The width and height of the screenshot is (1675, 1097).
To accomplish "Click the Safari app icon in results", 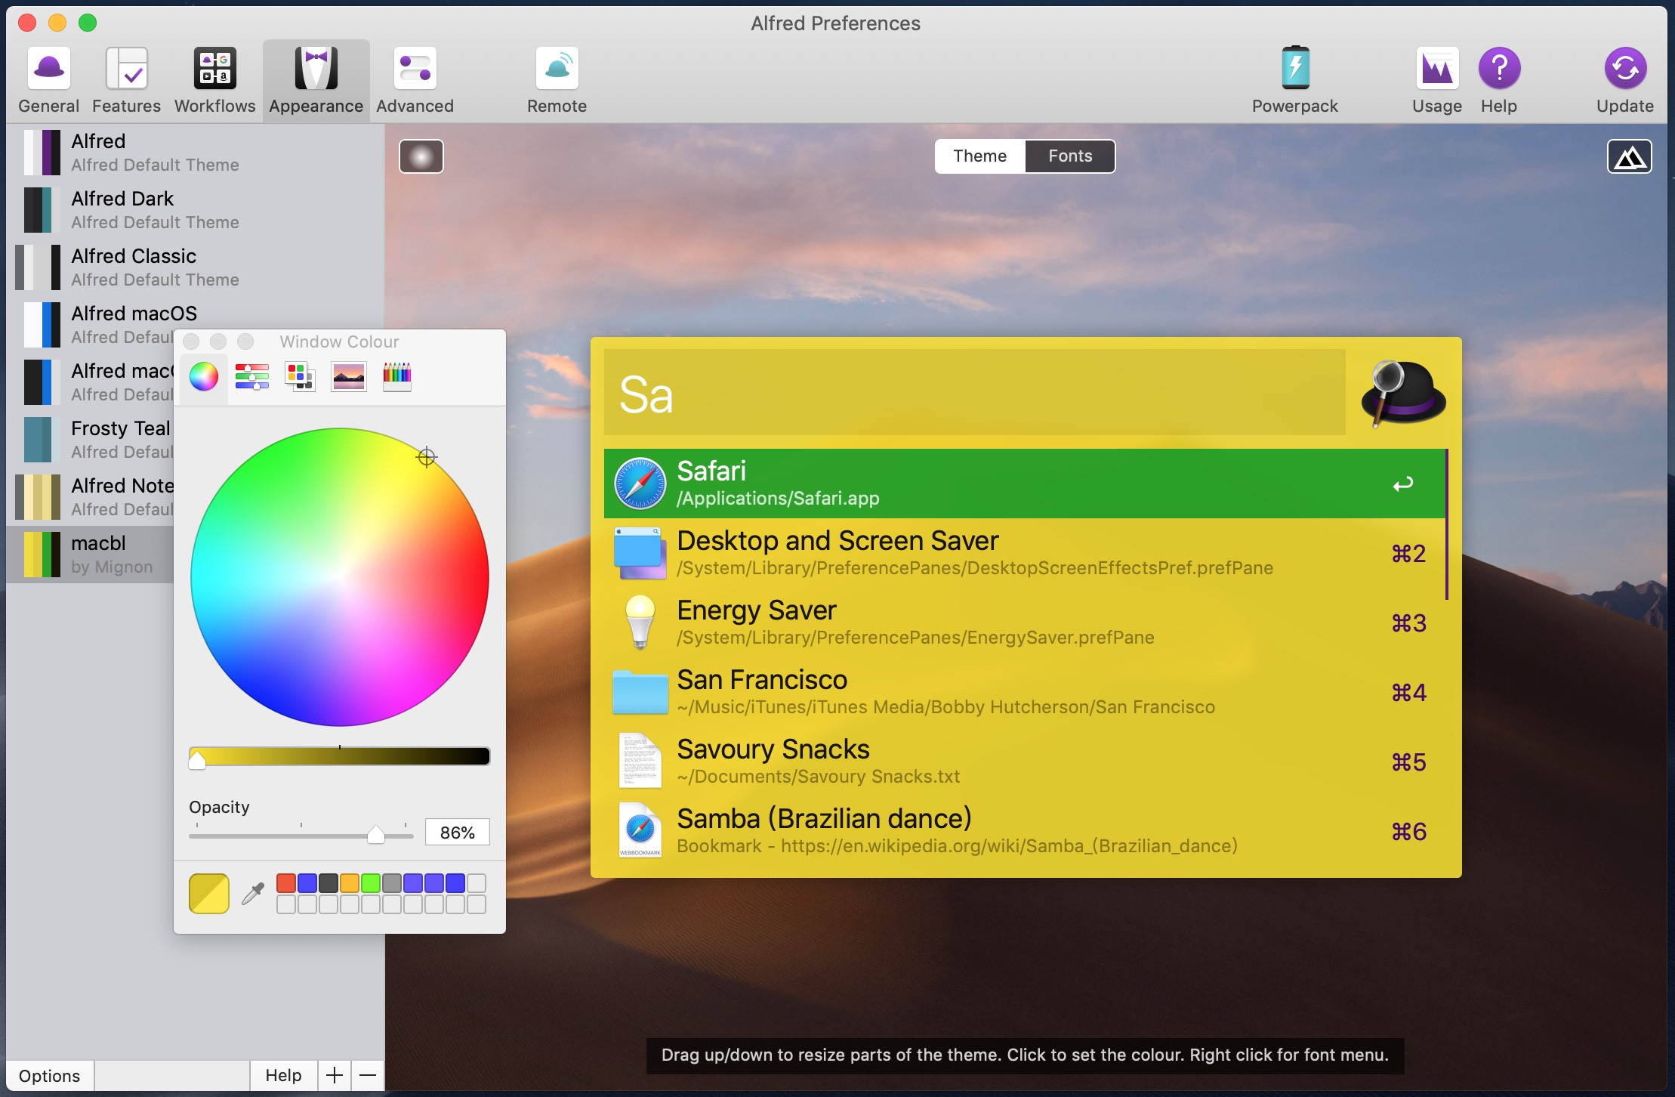I will coord(640,484).
